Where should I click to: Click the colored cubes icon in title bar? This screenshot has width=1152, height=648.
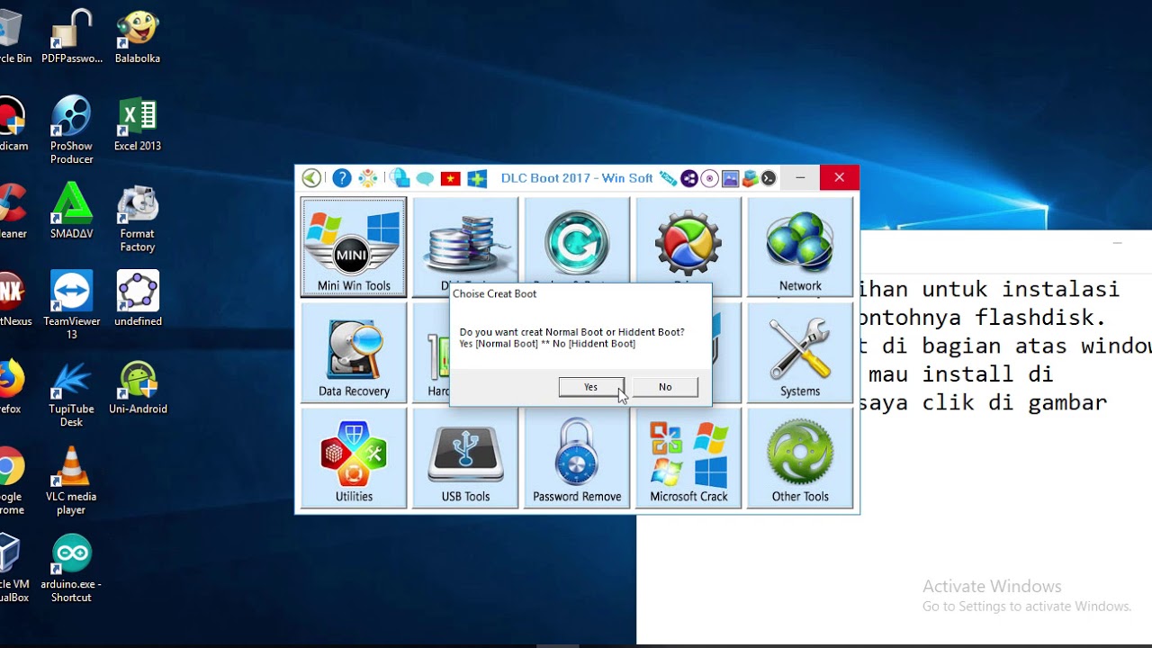(750, 178)
